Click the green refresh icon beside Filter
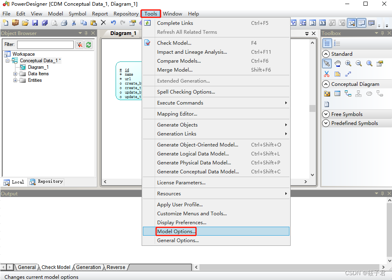The height and width of the screenshot is (280, 392). coord(88,45)
